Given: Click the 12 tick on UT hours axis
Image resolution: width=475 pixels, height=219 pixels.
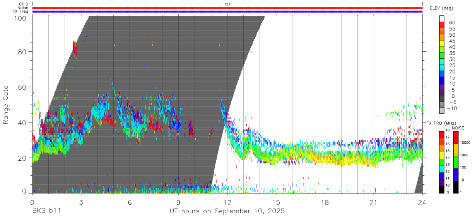Looking at the screenshot, I should (227, 202).
